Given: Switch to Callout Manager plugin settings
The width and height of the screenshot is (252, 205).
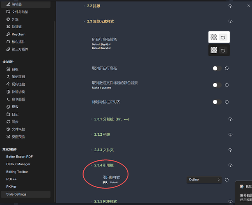Looking at the screenshot, I should click(18, 164).
